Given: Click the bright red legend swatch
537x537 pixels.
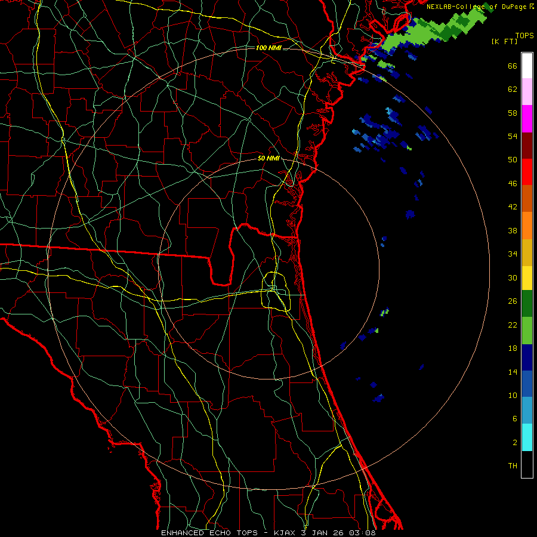Looking at the screenshot, I should pos(527,172).
